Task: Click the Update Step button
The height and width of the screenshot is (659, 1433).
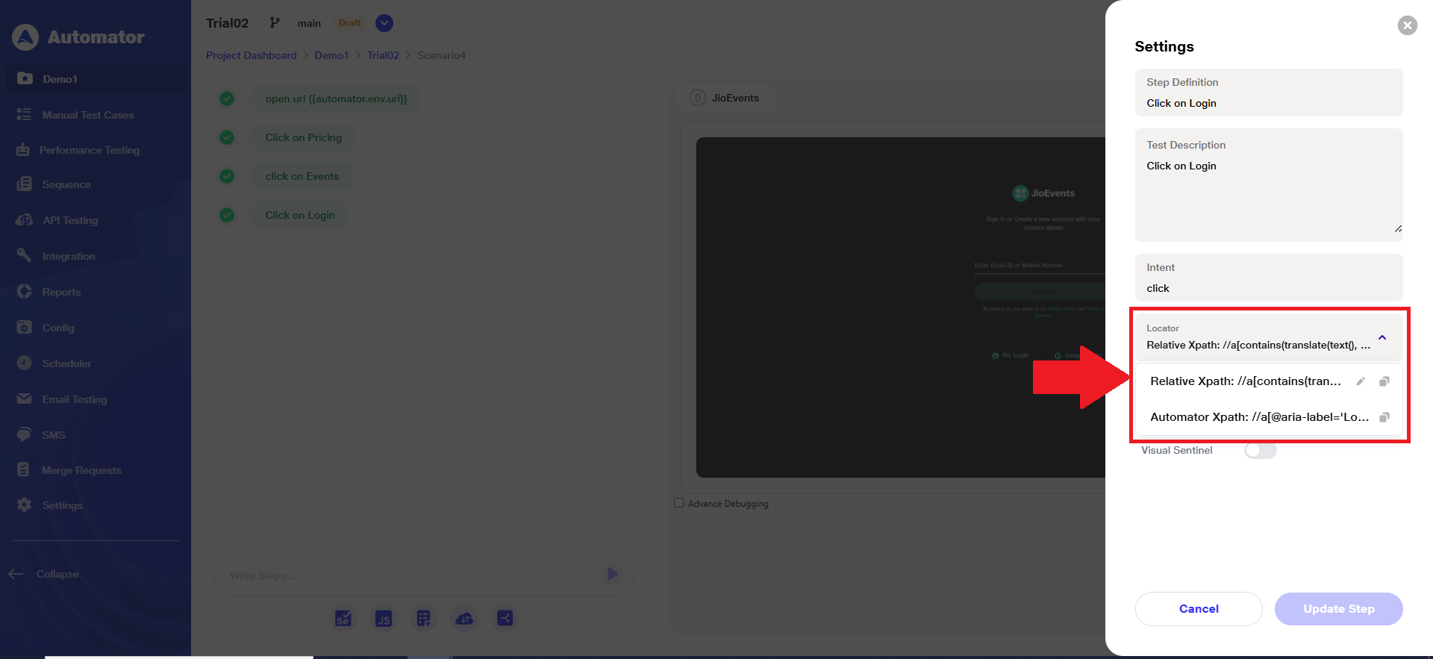Action: coord(1338,609)
